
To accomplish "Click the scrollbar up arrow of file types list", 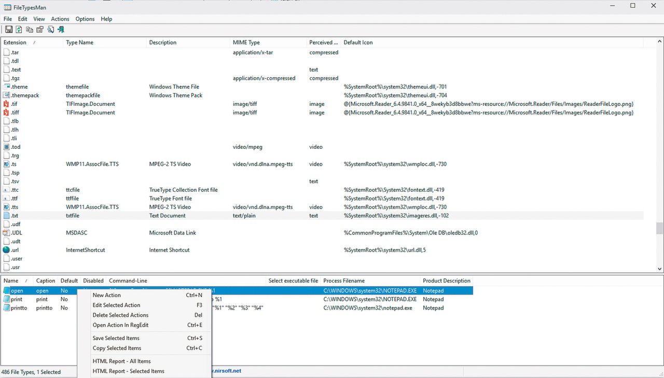I will (x=659, y=41).
